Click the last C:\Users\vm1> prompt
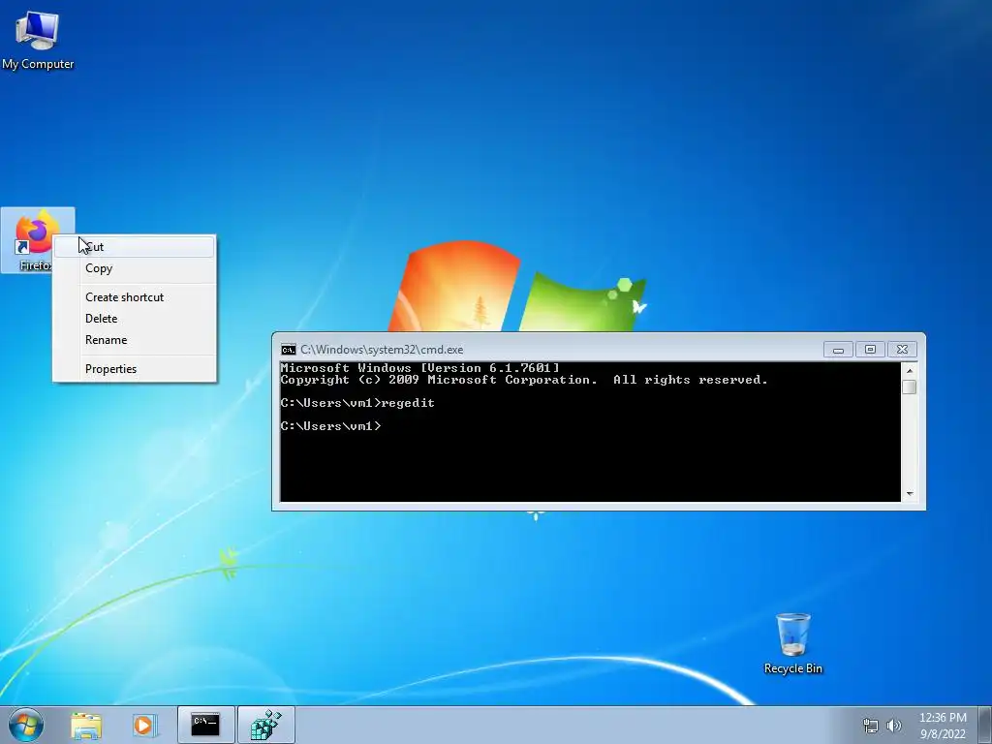Image resolution: width=992 pixels, height=744 pixels. pyautogui.click(x=331, y=426)
